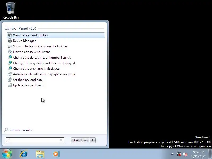Image resolution: width=212 pixels, height=159 pixels.
Task: Open the Device Manager result
Action: tap(56, 41)
